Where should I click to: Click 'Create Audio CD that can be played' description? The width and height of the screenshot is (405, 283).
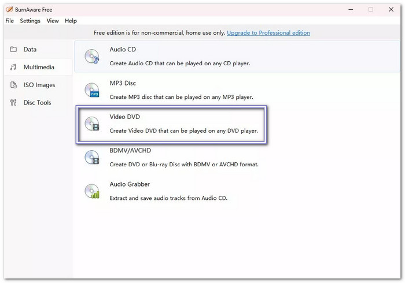(180, 64)
